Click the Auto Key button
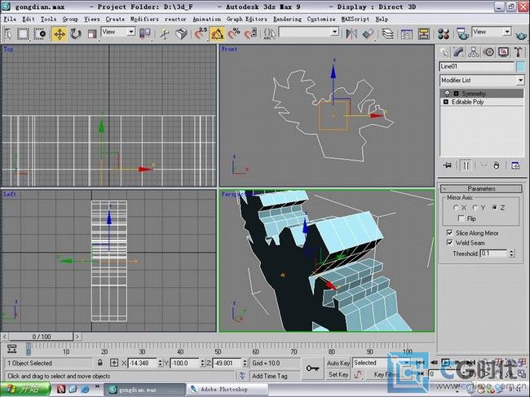 338,363
